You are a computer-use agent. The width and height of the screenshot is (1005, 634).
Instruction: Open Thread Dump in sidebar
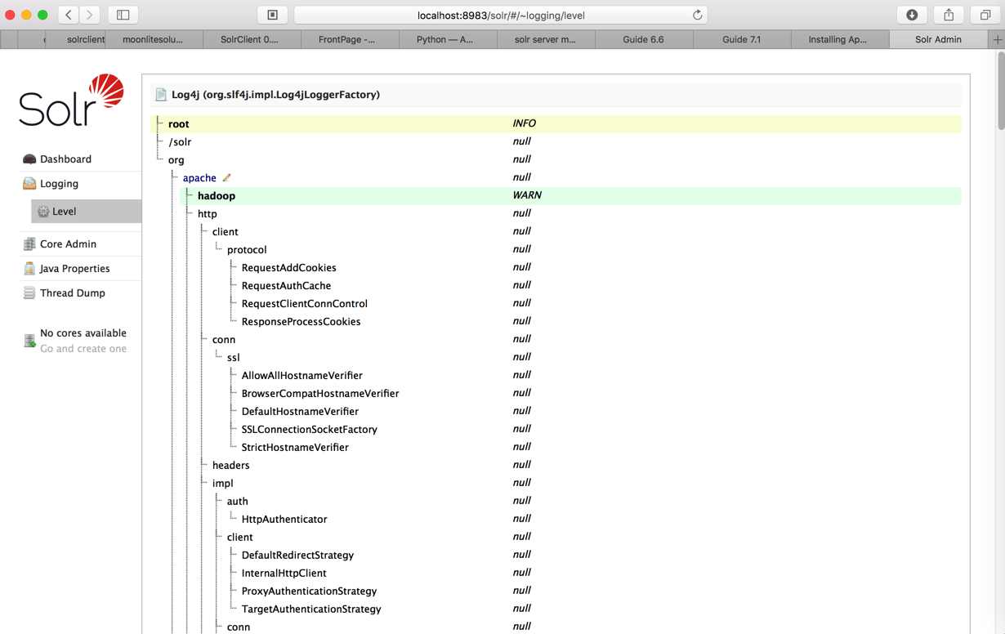tap(72, 293)
